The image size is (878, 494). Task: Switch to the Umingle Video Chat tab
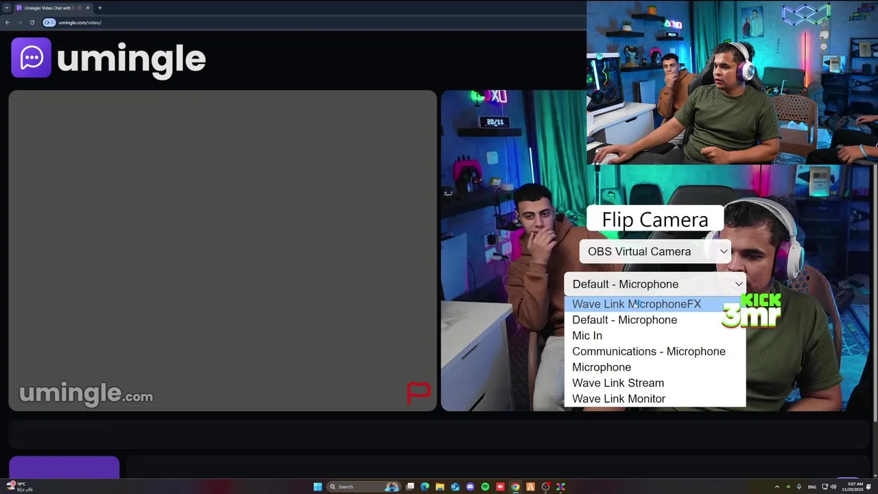point(48,8)
